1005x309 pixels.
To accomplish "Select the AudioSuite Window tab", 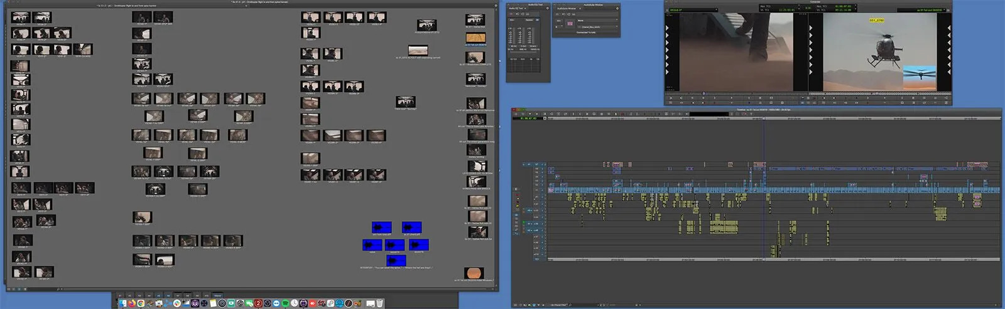I will (567, 8).
